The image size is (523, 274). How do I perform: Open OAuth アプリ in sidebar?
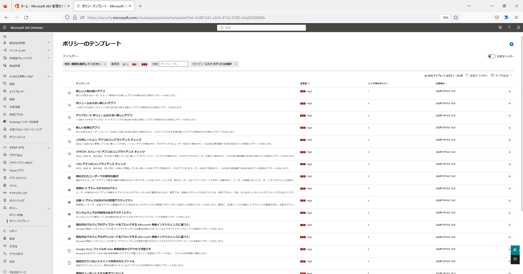click(x=16, y=170)
